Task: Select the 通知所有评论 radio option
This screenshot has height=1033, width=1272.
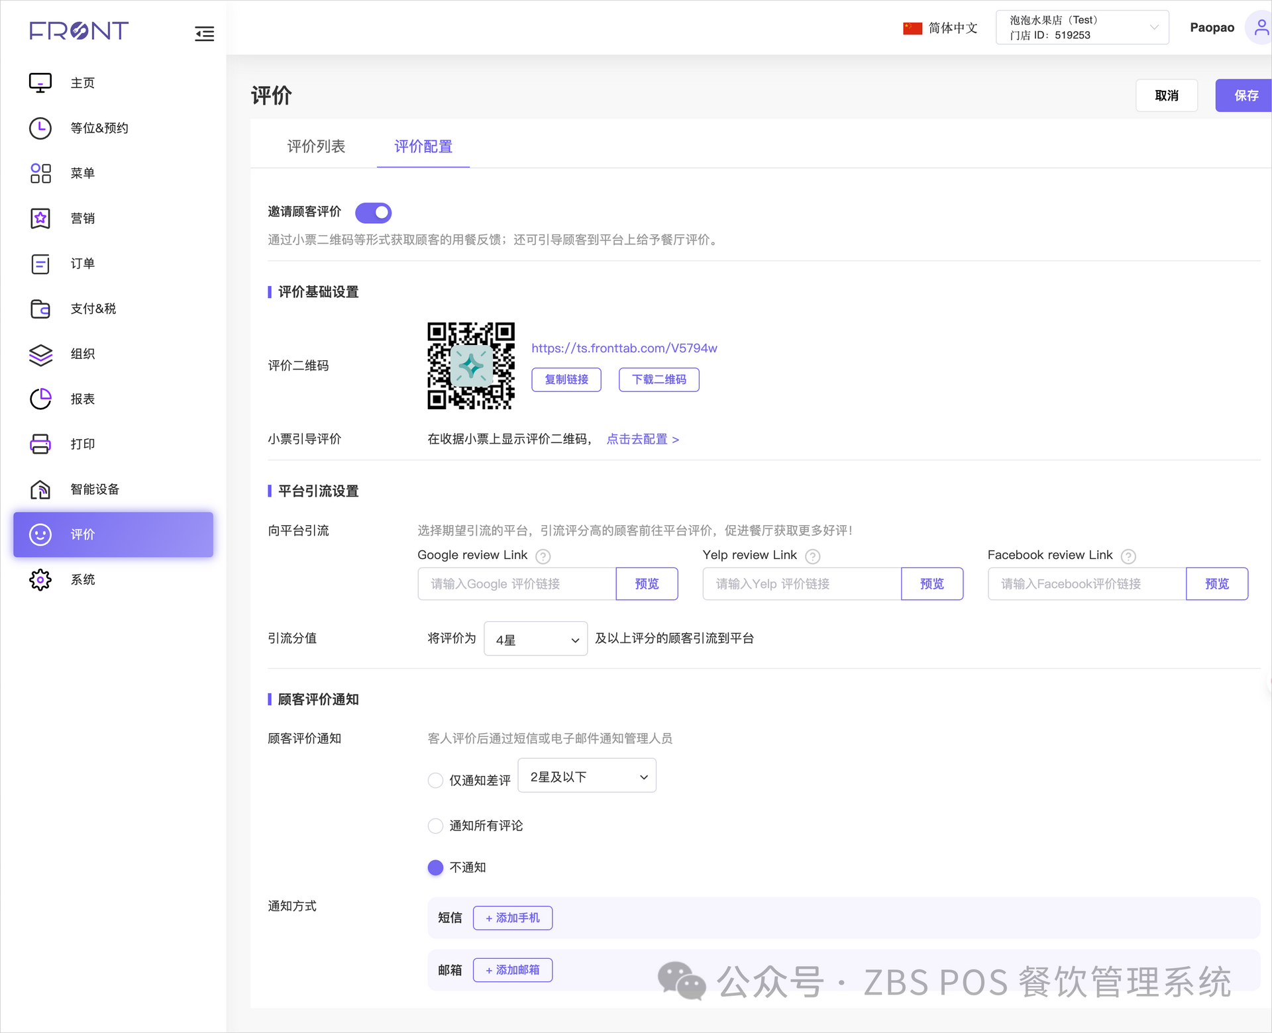Action: point(435,826)
